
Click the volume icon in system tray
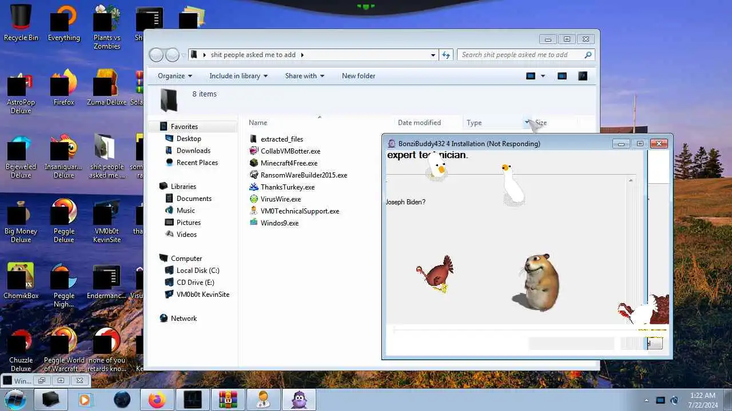[674, 400]
